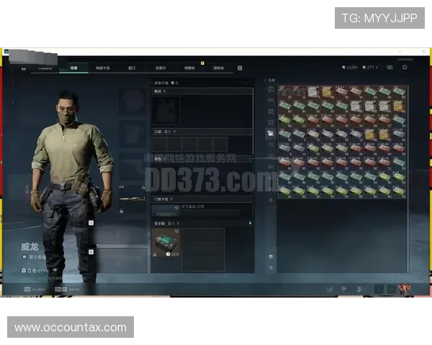Click the Tab key hint in bottom bar

point(27,289)
